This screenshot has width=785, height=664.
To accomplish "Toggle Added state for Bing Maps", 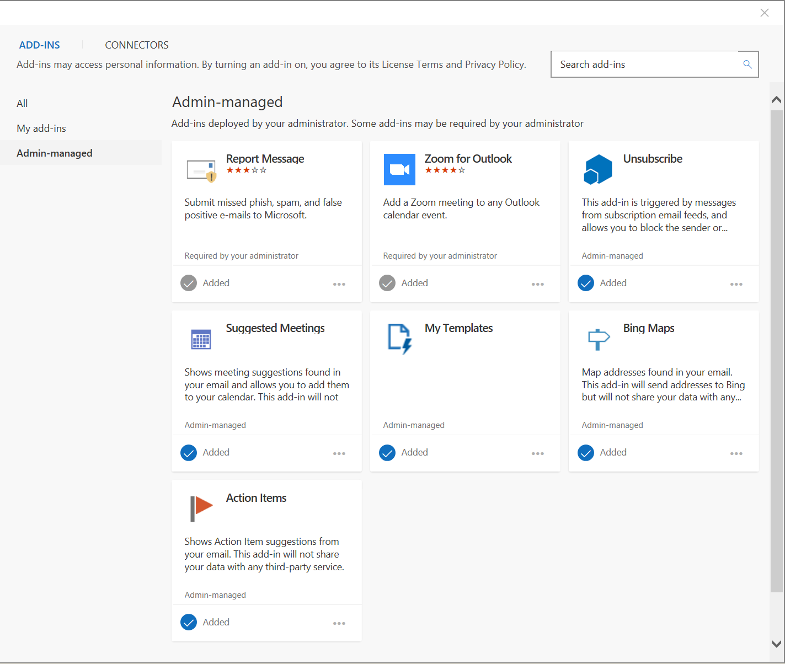I will pyautogui.click(x=585, y=452).
